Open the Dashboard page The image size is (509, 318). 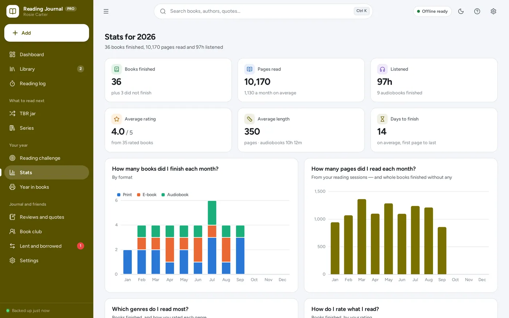pyautogui.click(x=47, y=55)
